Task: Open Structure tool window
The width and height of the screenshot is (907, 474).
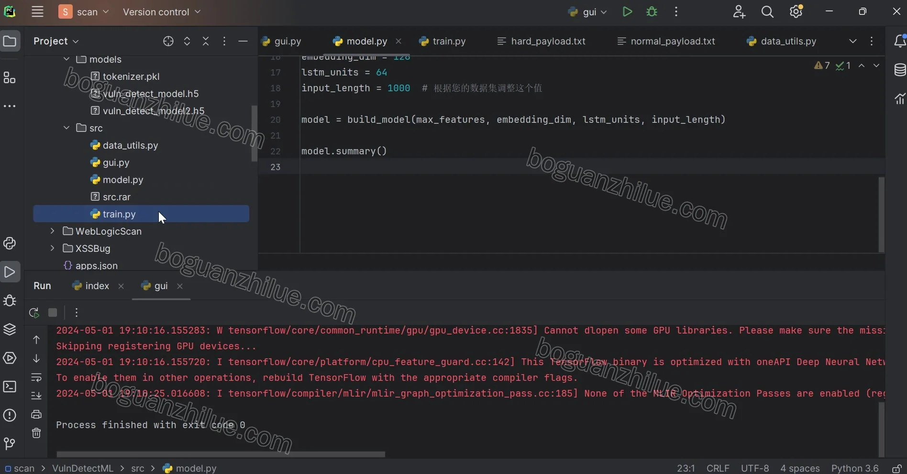Action: (10, 77)
